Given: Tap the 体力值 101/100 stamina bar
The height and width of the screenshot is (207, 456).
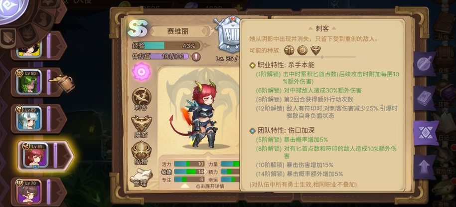Looking at the screenshot, I should (x=169, y=56).
